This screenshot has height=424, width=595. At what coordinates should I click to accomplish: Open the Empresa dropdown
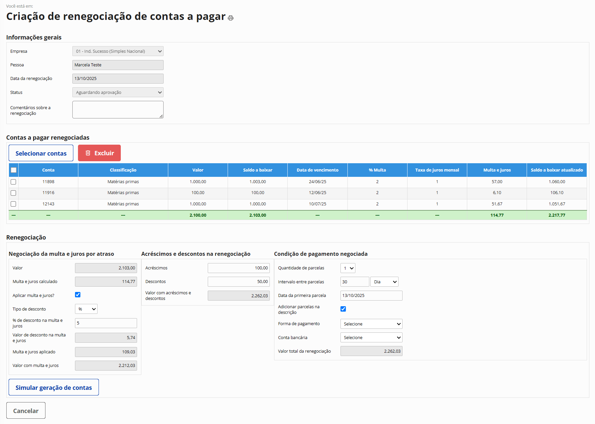(x=118, y=51)
